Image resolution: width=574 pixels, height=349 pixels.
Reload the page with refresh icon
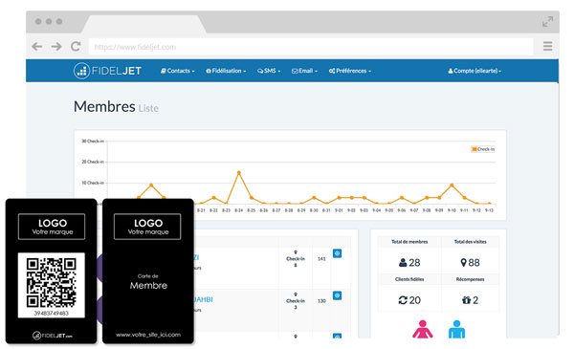click(x=76, y=46)
